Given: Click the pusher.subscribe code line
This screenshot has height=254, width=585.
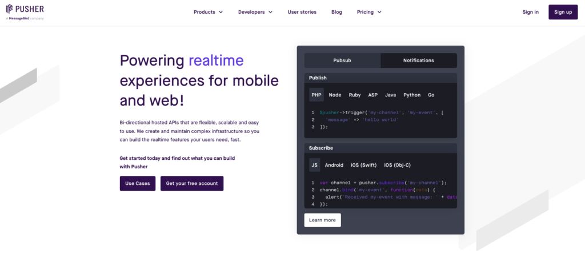Looking at the screenshot, I should [383, 183].
